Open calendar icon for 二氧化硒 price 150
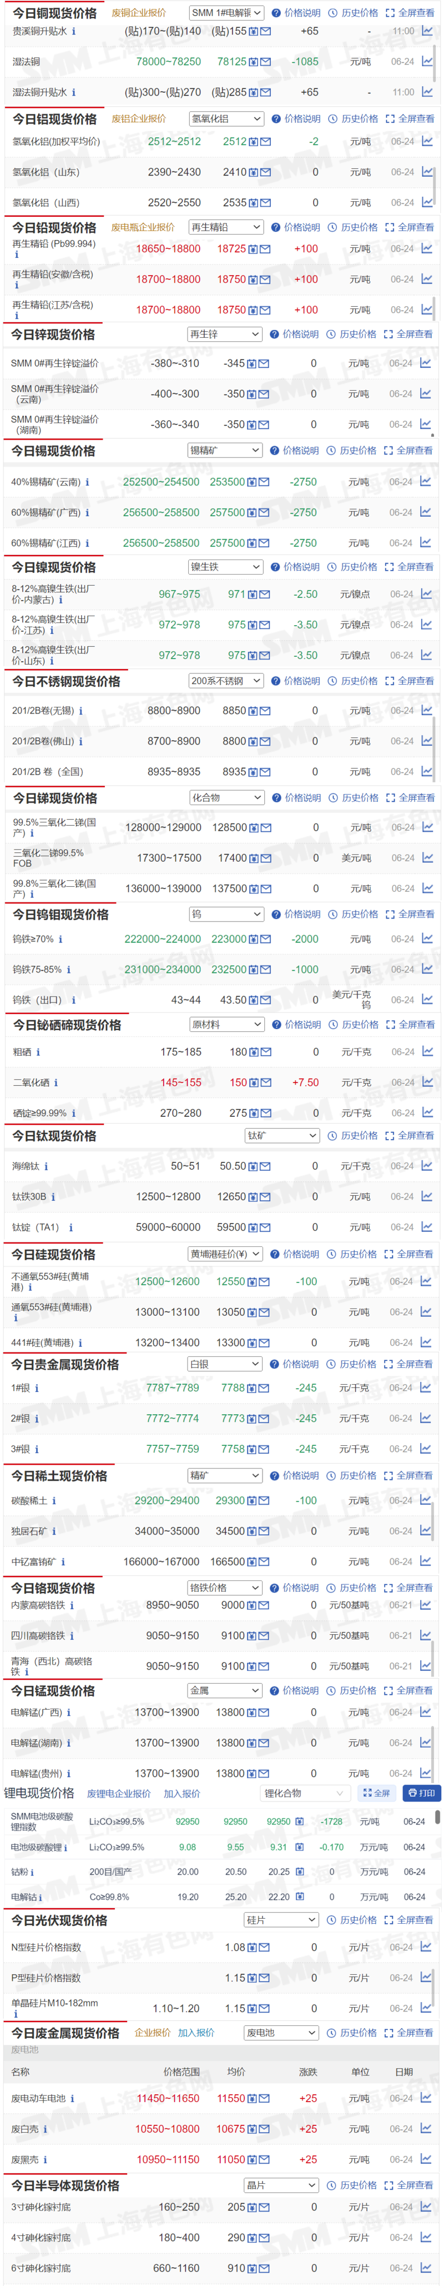Image resolution: width=444 pixels, height=2286 pixels. [254, 1082]
